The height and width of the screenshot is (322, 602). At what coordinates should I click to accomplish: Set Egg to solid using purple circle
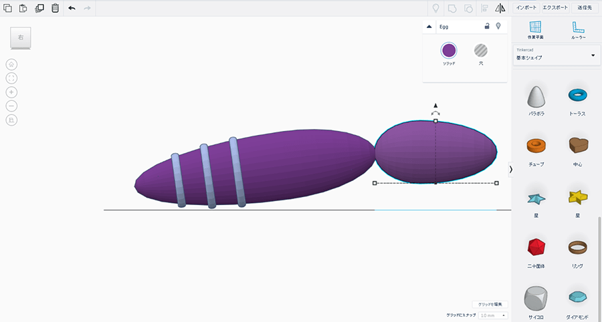tap(448, 50)
